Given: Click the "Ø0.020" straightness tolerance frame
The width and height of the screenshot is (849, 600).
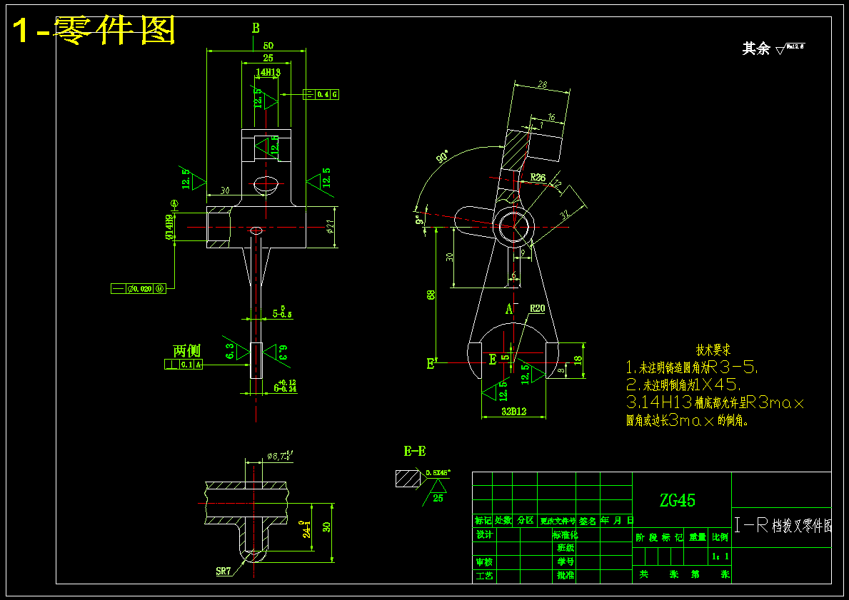Looking at the screenshot, I should (139, 289).
